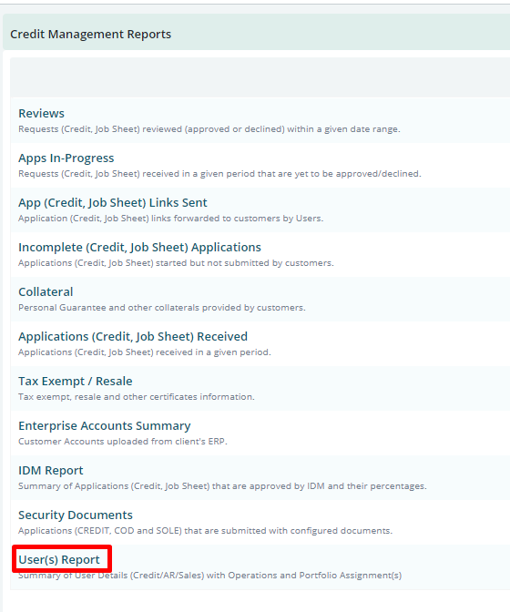This screenshot has height=612, width=510.
Task: Click the description about links forwarded to customers
Action: pyautogui.click(x=170, y=219)
